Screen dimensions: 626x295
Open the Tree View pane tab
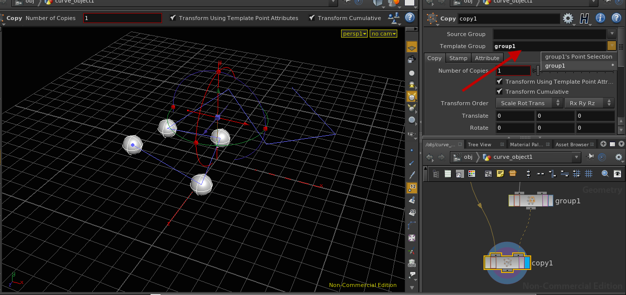click(x=479, y=144)
